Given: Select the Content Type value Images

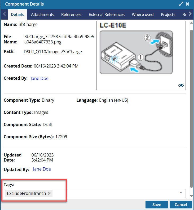Looking at the screenshot, I should pyautogui.click(x=41, y=112).
